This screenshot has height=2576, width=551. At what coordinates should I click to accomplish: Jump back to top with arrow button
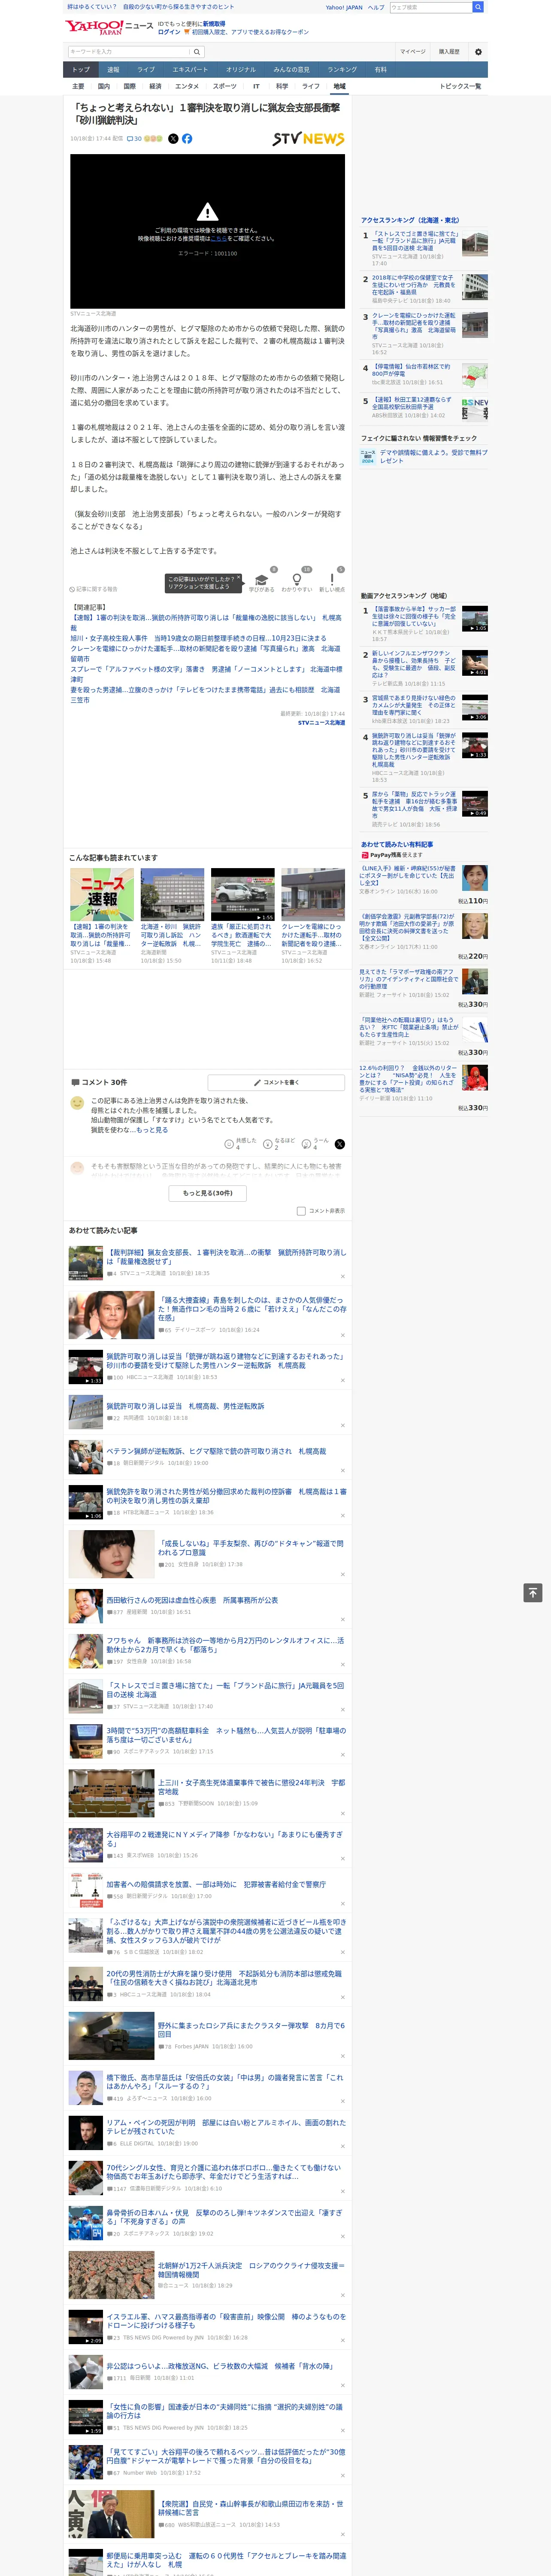[533, 1593]
